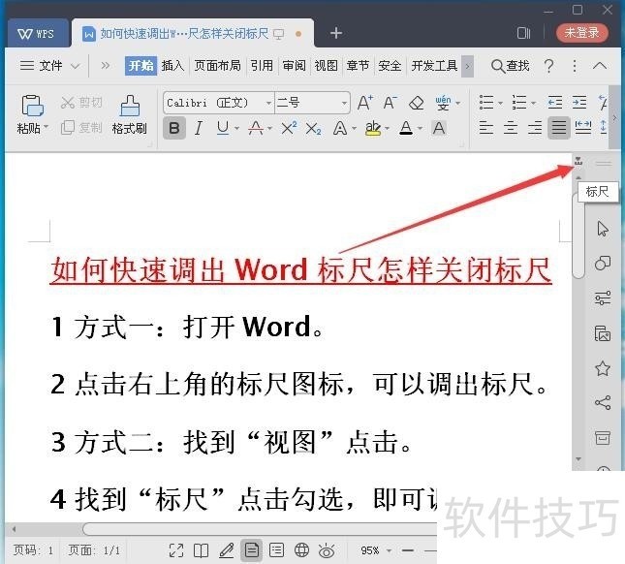Click the 查找 search button

point(510,66)
